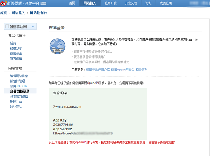Screen dimensions: 210x156
Task: Click the App Secret label
Action: coord(63,129)
